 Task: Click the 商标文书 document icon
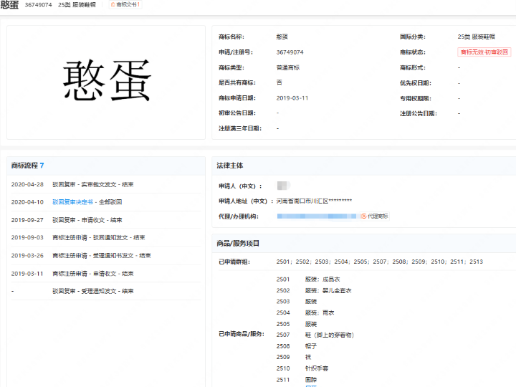pyautogui.click(x=113, y=4)
